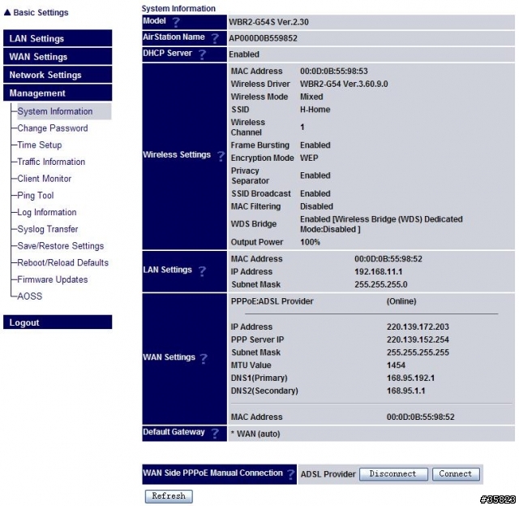Click WAN IP address 220.139.172.203
519x506 pixels.
click(418, 327)
